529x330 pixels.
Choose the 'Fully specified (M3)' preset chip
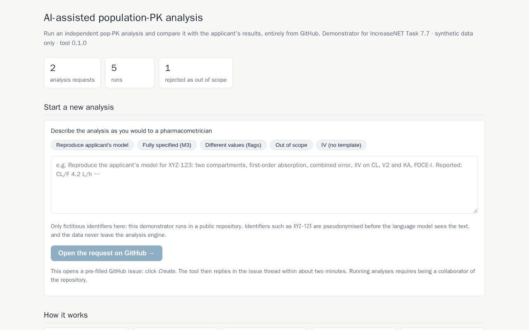[x=167, y=145]
